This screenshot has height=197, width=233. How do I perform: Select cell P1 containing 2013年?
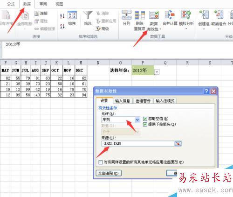click(143, 70)
